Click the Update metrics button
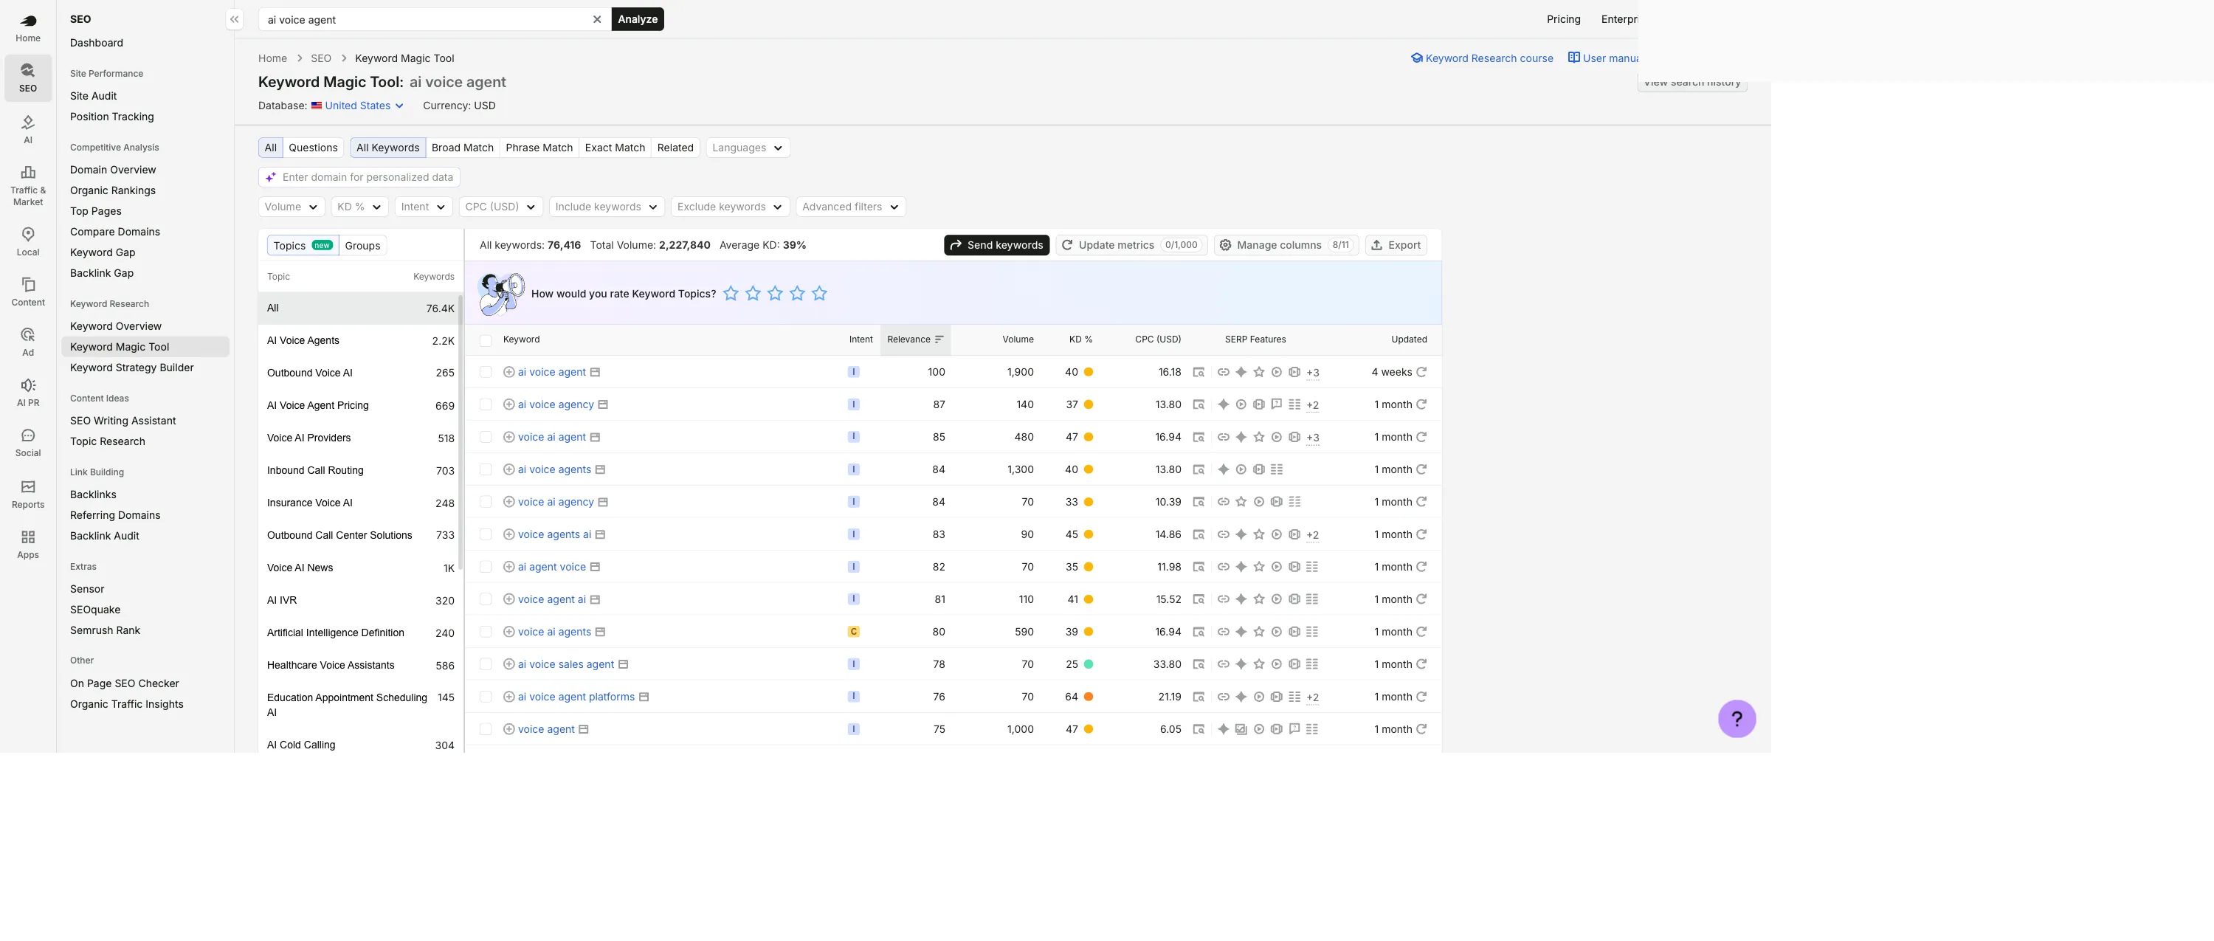The image size is (2214, 941). tap(1131, 245)
